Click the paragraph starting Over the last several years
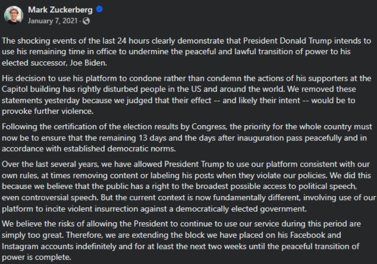The height and width of the screenshot is (264, 377). tap(188, 186)
